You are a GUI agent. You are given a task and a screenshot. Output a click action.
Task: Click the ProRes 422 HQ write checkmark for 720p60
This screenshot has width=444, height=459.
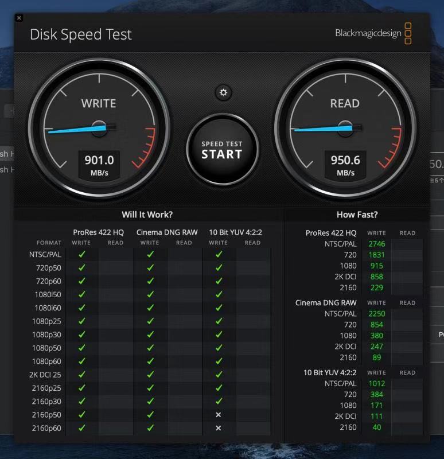click(82, 281)
